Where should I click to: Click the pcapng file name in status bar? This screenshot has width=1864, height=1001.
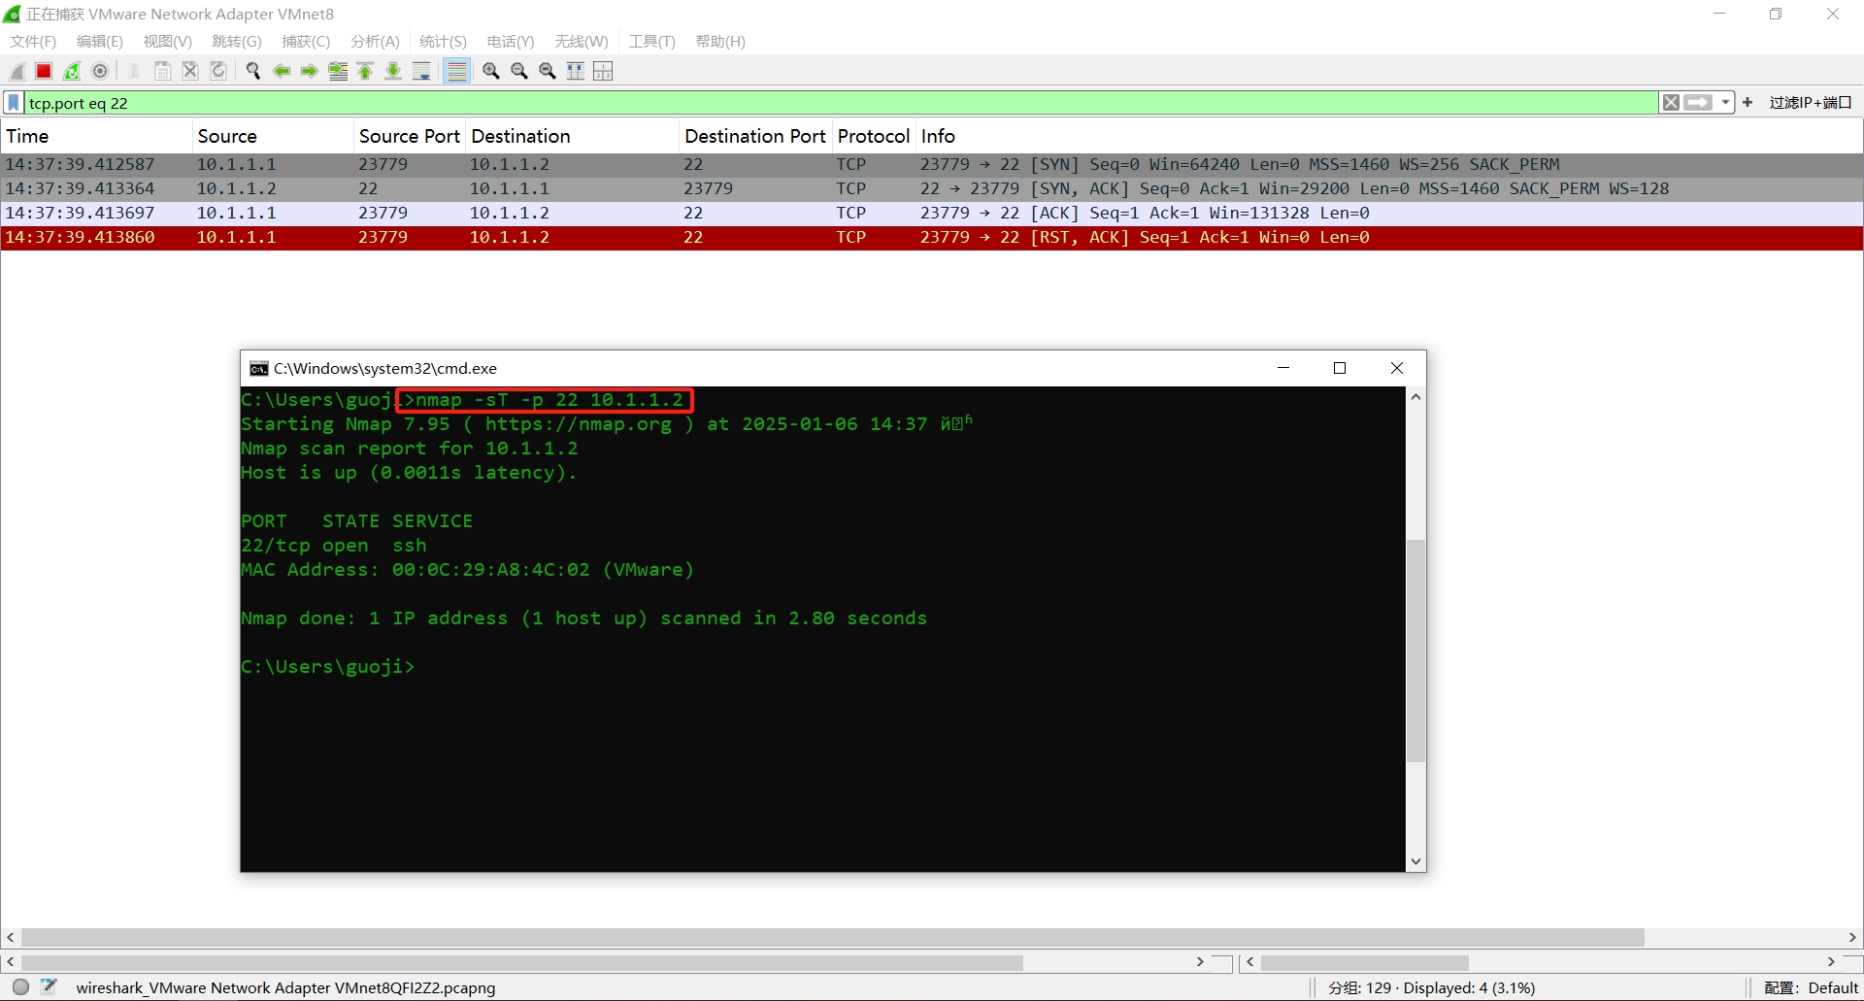pyautogui.click(x=285, y=988)
